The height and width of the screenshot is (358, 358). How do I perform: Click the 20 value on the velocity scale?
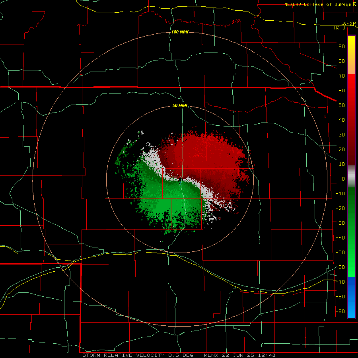coord(342,150)
